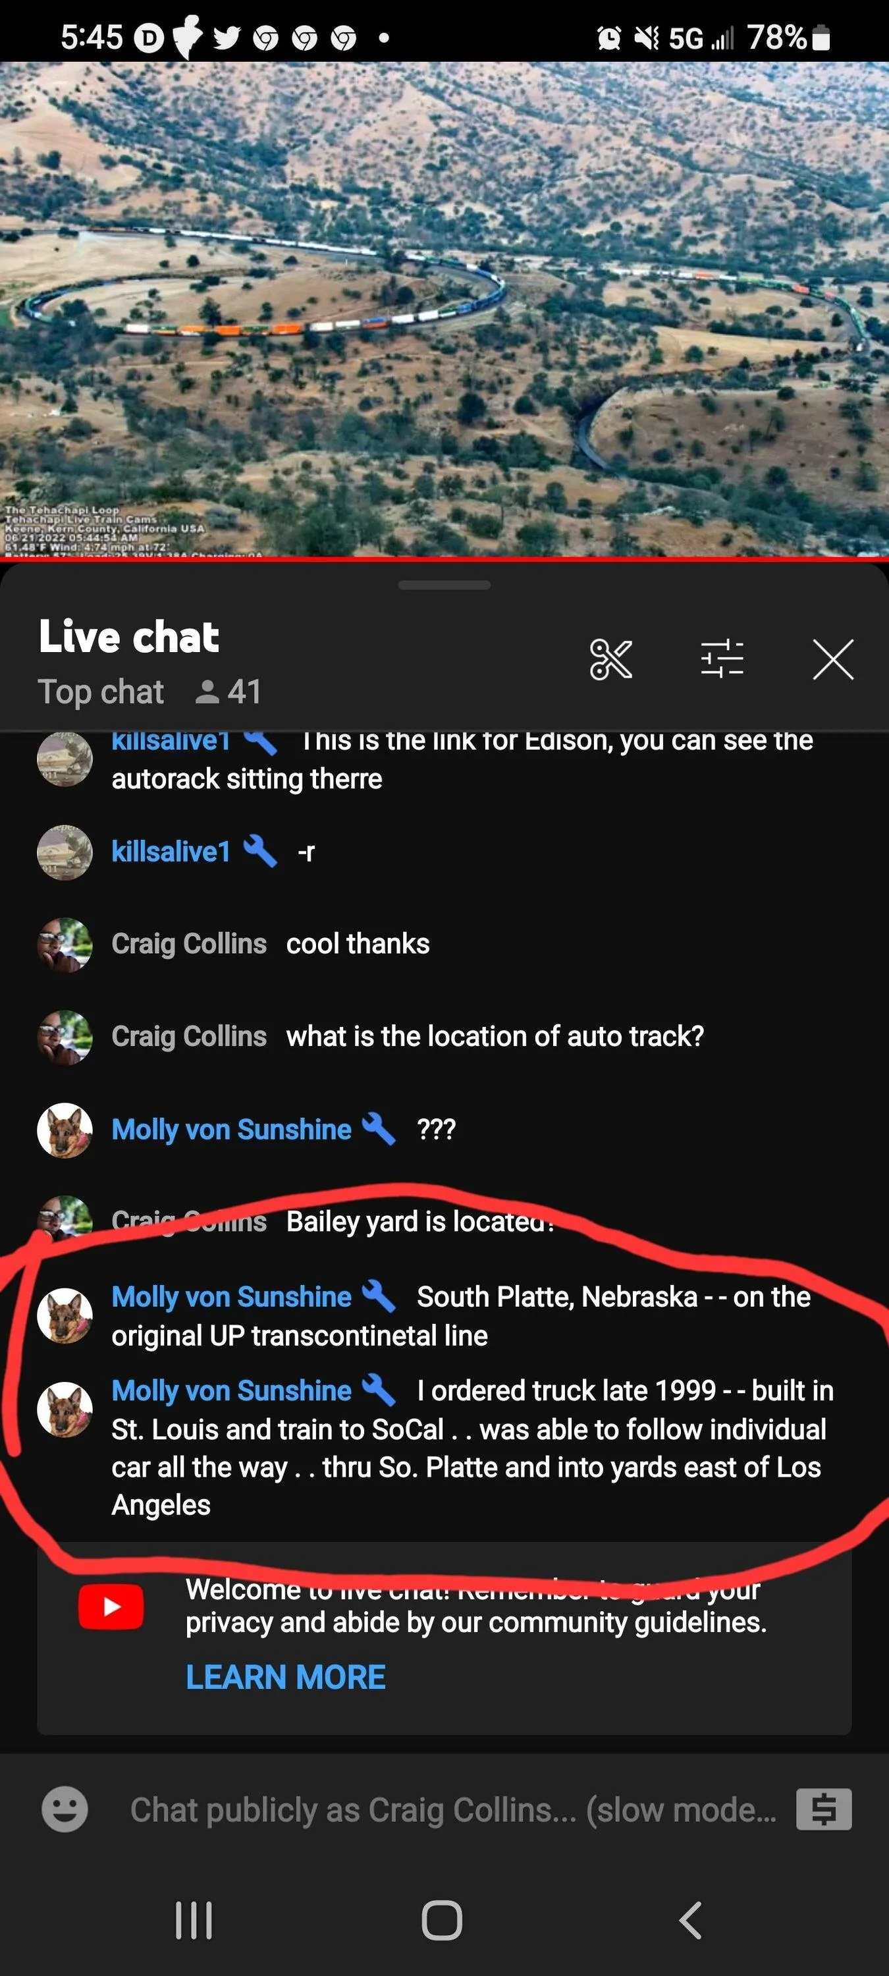This screenshot has height=1976, width=889.
Task: Tap killsalive1 avatar on -r message
Action: click(65, 852)
